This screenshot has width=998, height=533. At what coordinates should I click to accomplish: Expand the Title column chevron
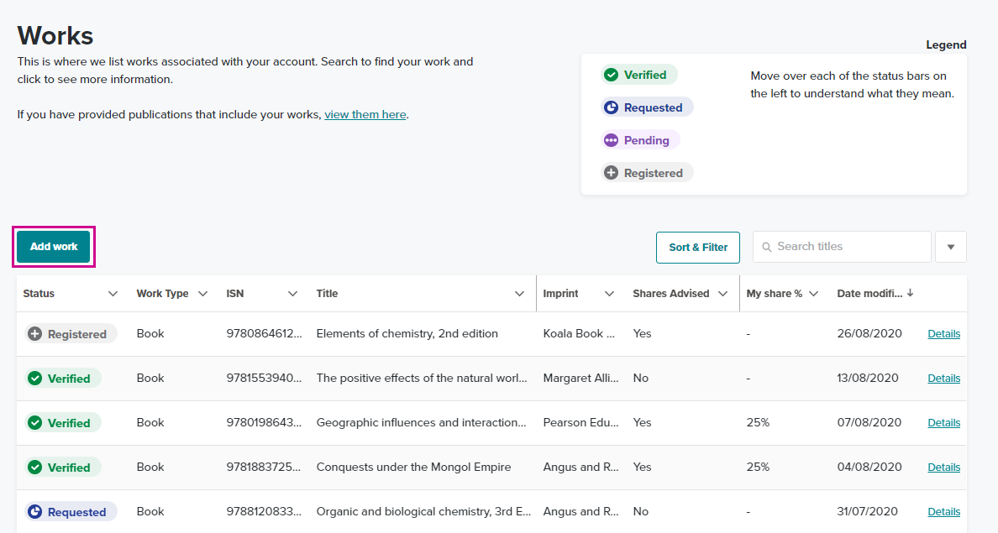519,294
